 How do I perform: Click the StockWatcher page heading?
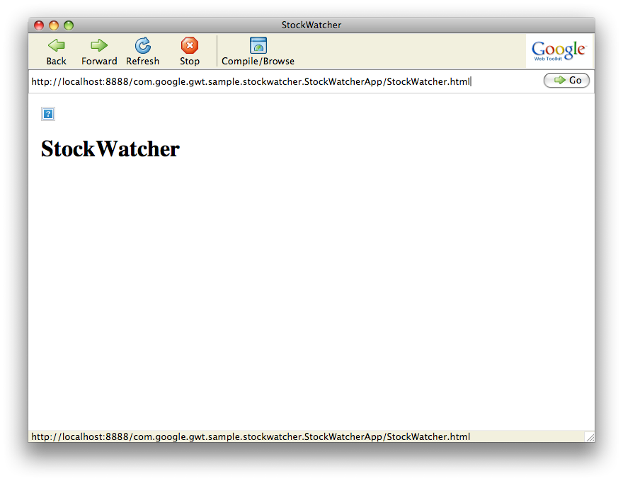(110, 149)
